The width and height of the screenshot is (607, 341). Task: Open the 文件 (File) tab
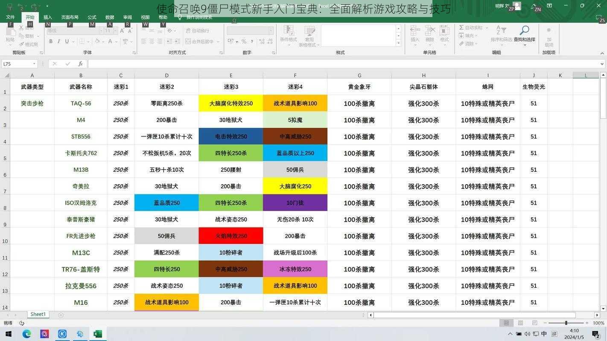pos(11,17)
